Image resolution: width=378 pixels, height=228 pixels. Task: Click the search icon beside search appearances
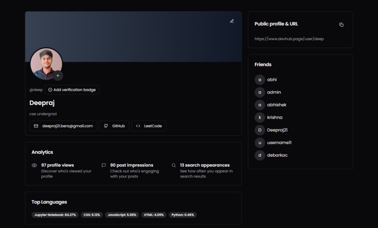tap(174, 165)
